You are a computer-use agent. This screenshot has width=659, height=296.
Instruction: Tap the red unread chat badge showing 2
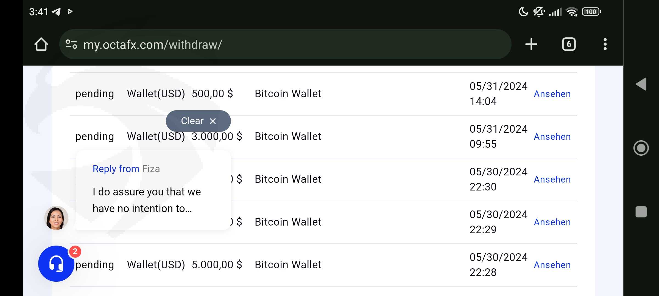(x=75, y=252)
